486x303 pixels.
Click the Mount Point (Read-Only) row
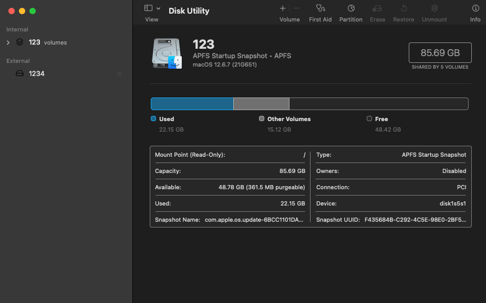coord(230,155)
